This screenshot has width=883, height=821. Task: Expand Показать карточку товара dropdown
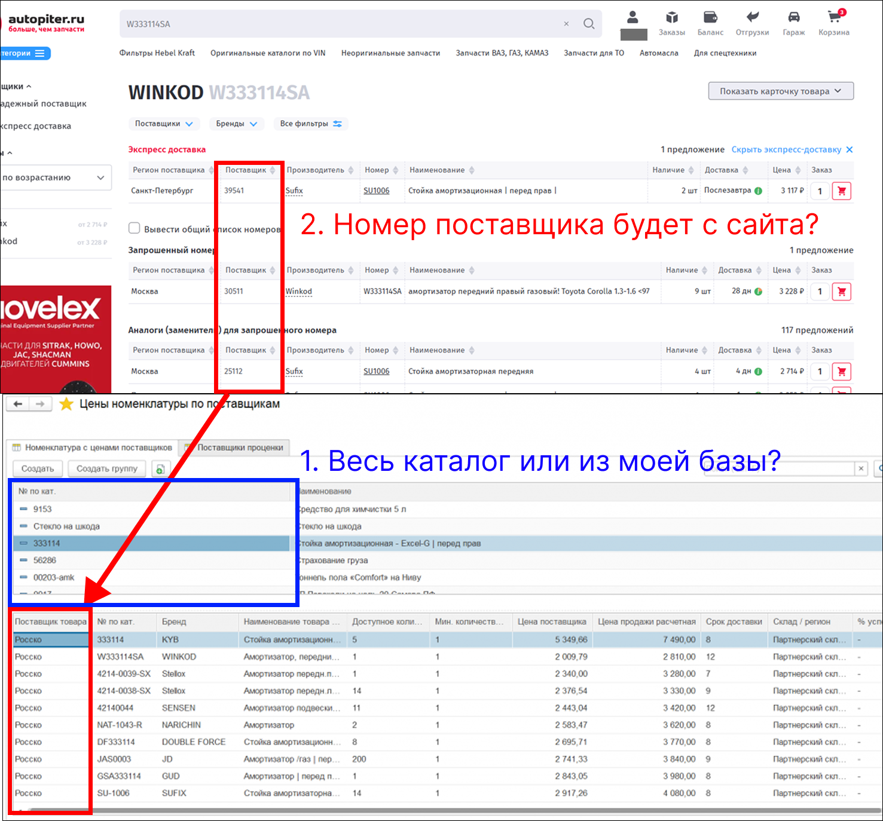coord(781,91)
